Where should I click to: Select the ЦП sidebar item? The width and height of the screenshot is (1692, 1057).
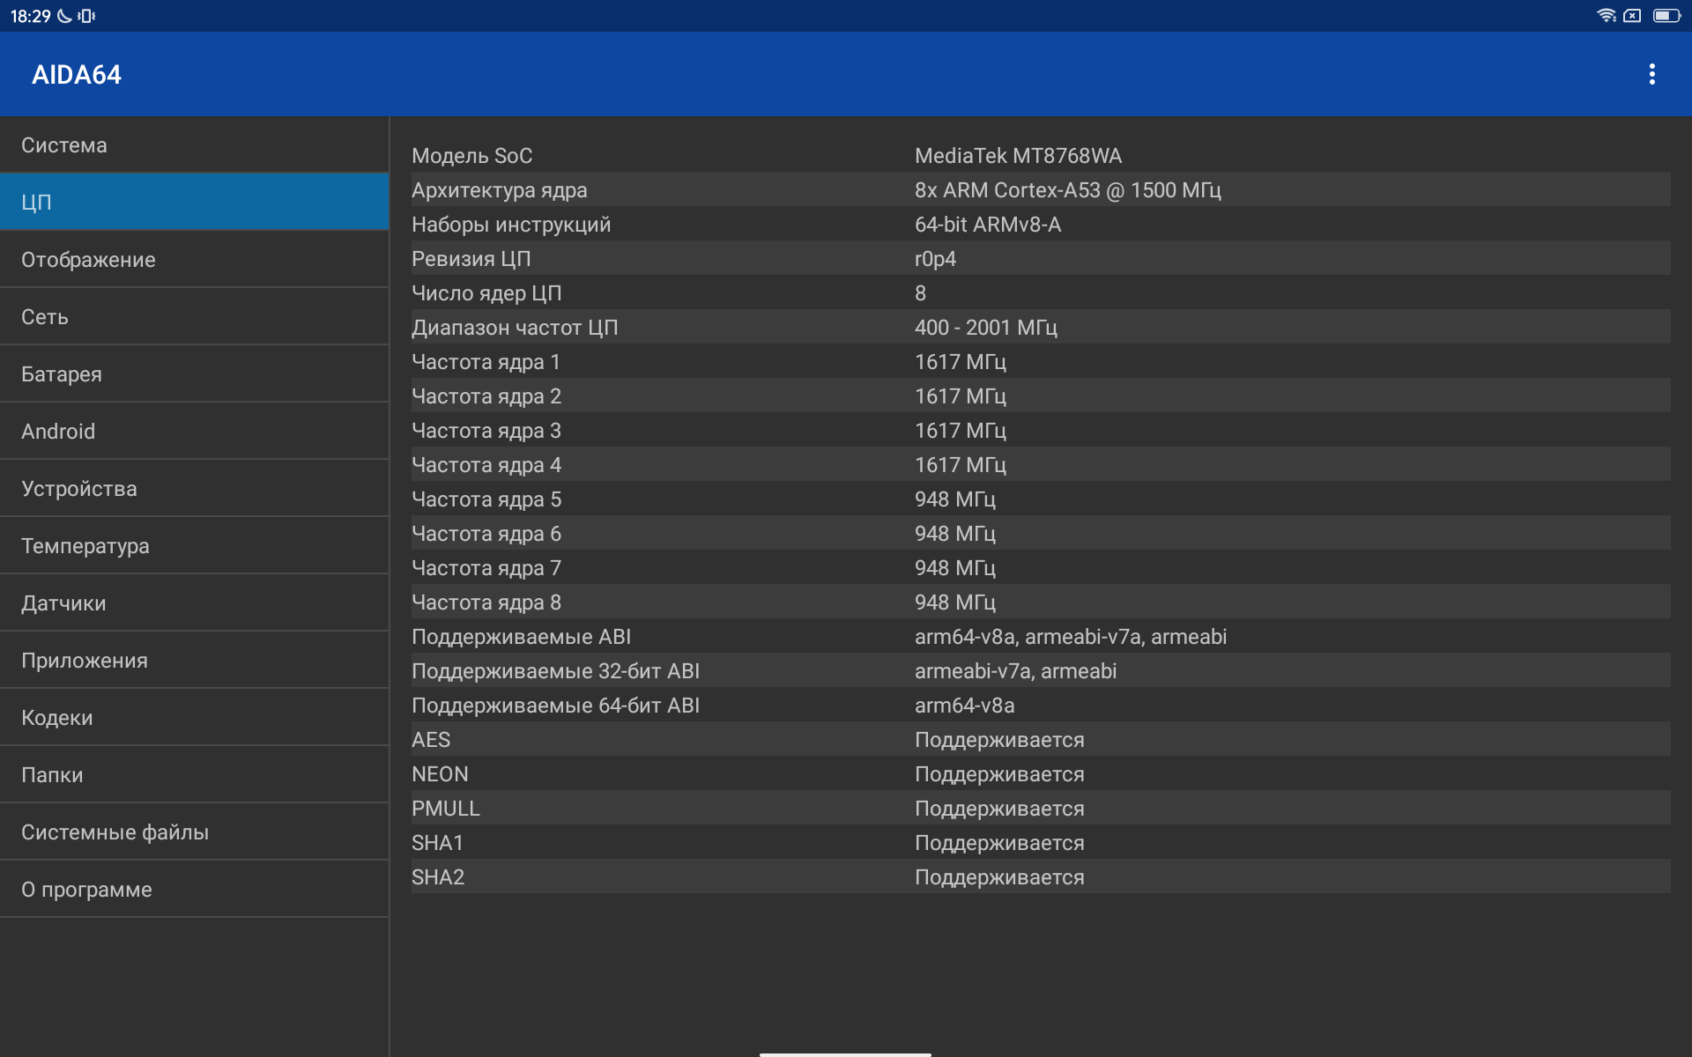(194, 202)
